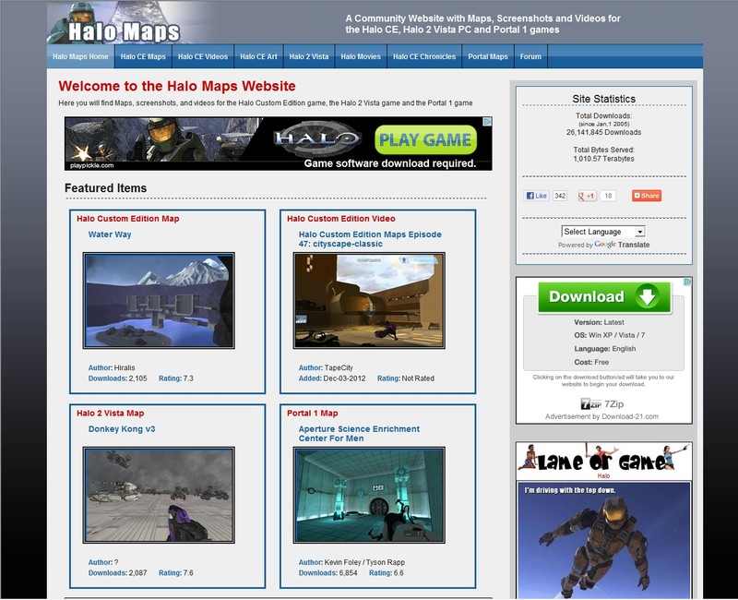Image resolution: width=738 pixels, height=600 pixels.
Task: Click the Google Translate logo link
Action: [x=622, y=245]
